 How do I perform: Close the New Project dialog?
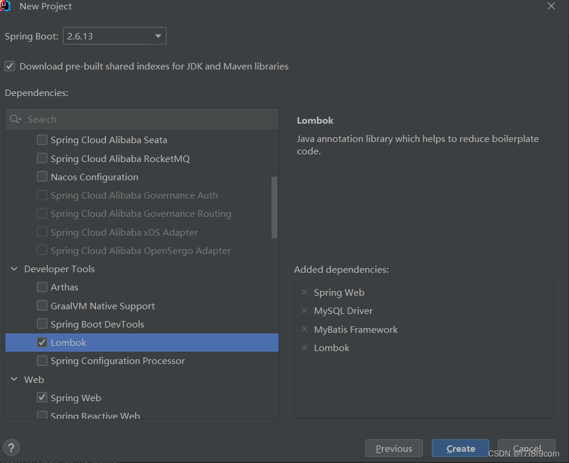pyautogui.click(x=551, y=6)
